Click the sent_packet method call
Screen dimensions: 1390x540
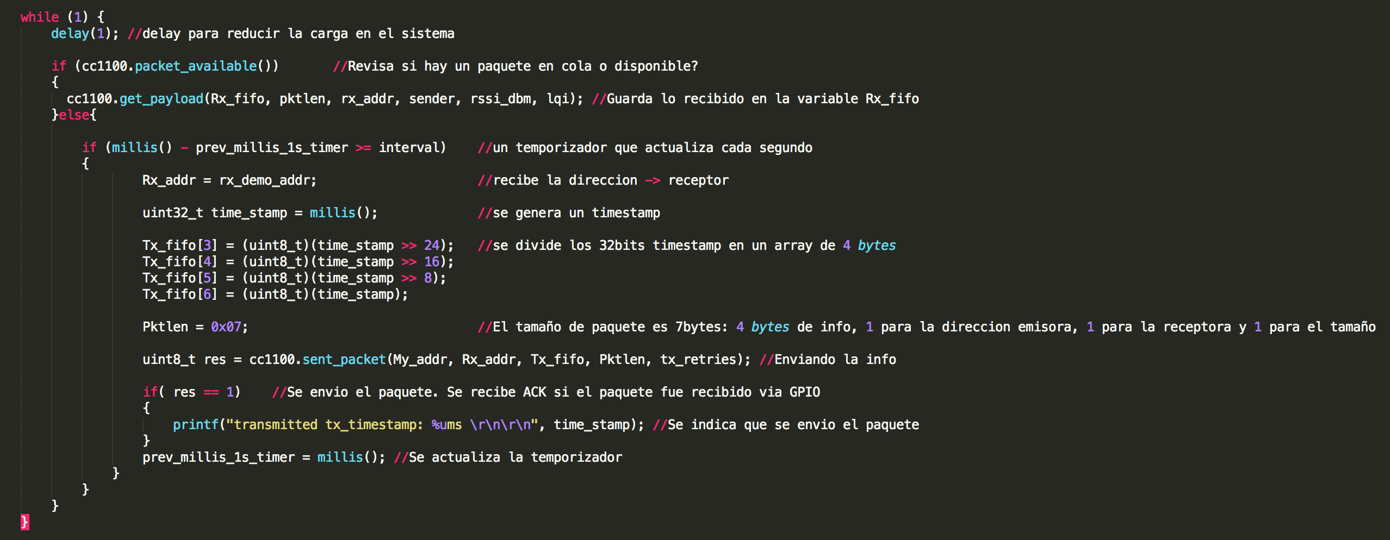344,360
